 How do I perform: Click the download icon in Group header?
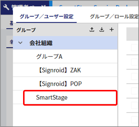pos(102,30)
